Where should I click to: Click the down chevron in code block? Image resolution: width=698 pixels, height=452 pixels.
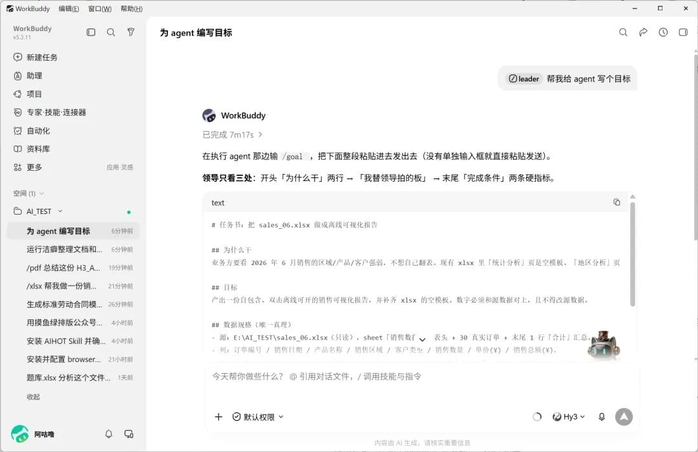[423, 339]
